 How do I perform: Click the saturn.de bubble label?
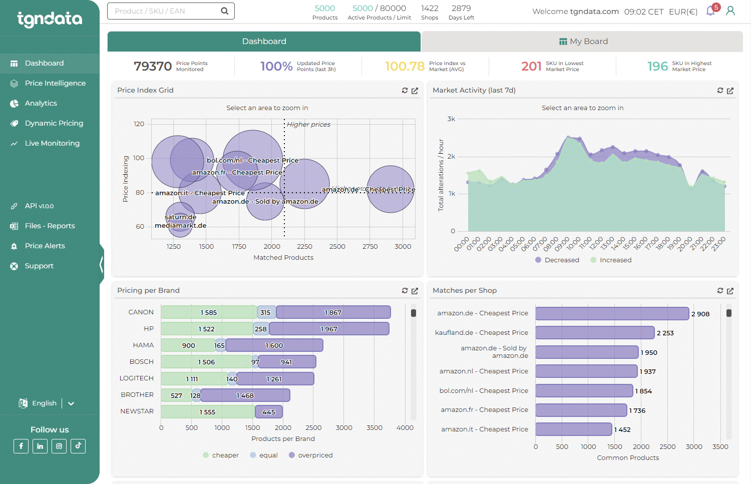point(180,217)
